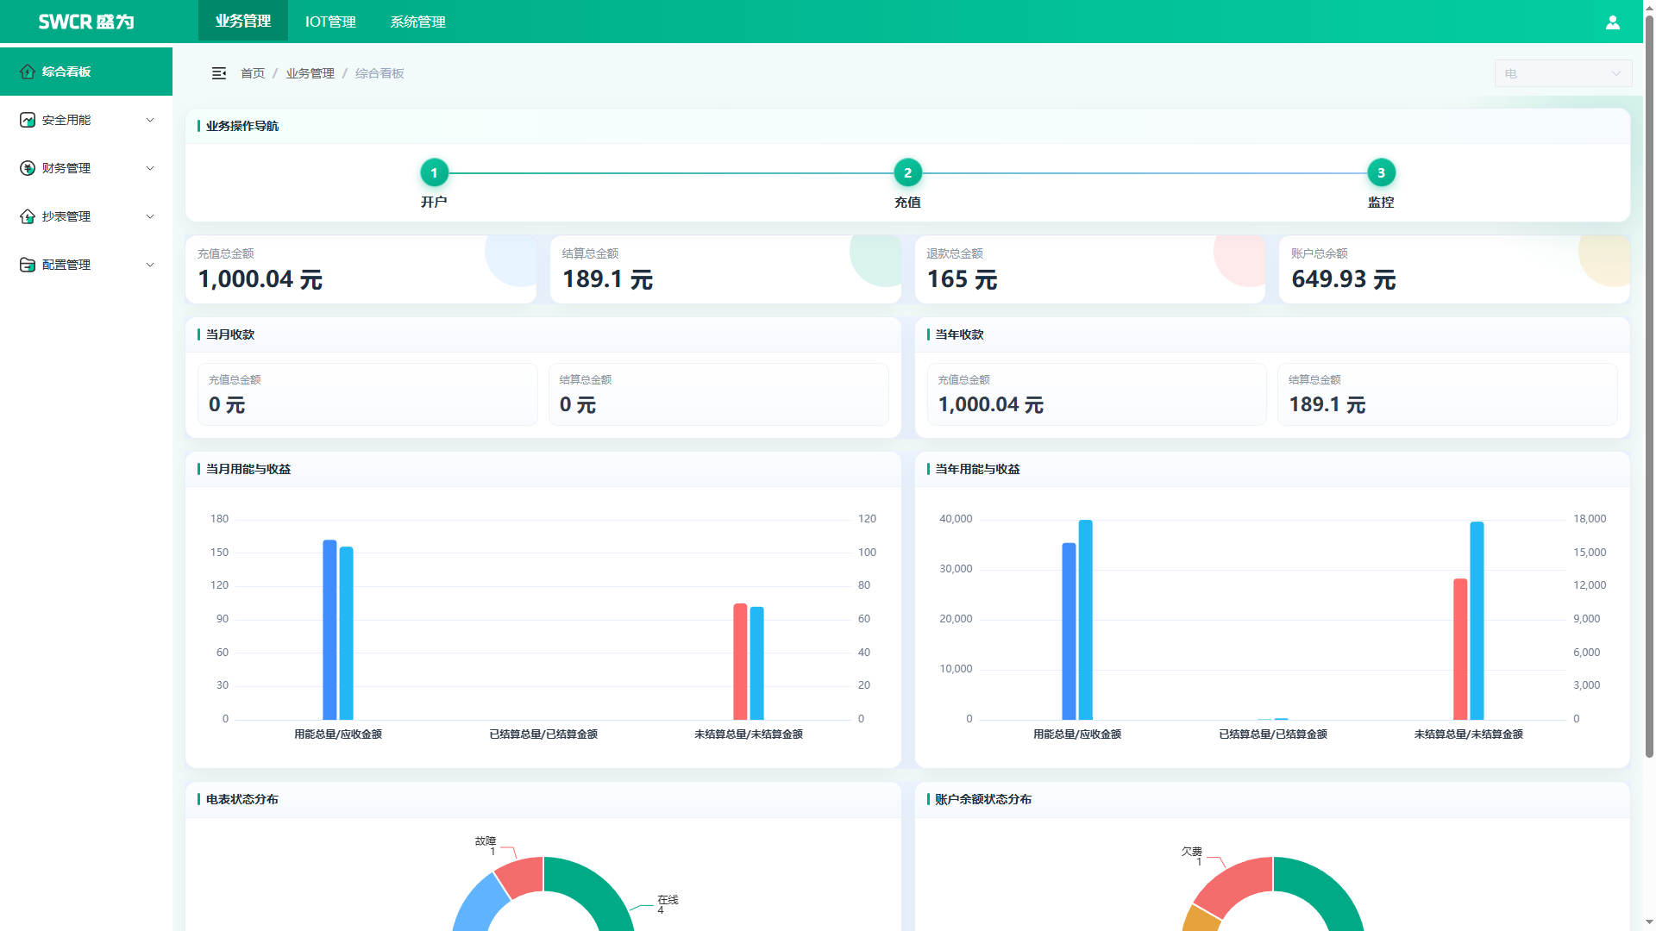The width and height of the screenshot is (1656, 931).
Task: Click the page vertical scrollbar
Action: [x=1649, y=388]
